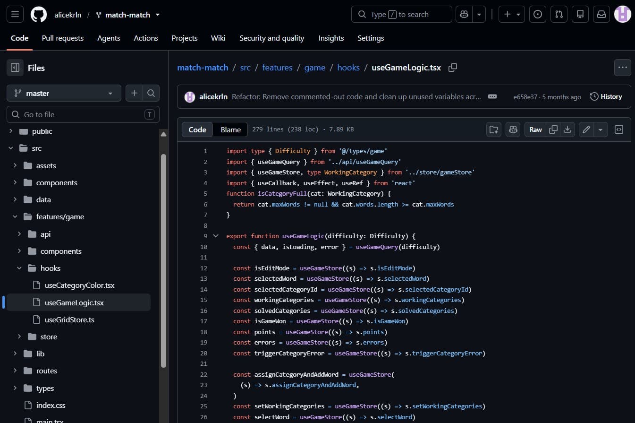Open commit History
Viewport: 635px width, 423px height.
point(606,96)
